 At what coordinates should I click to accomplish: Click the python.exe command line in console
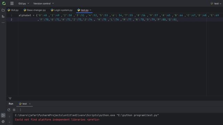coord(87,115)
